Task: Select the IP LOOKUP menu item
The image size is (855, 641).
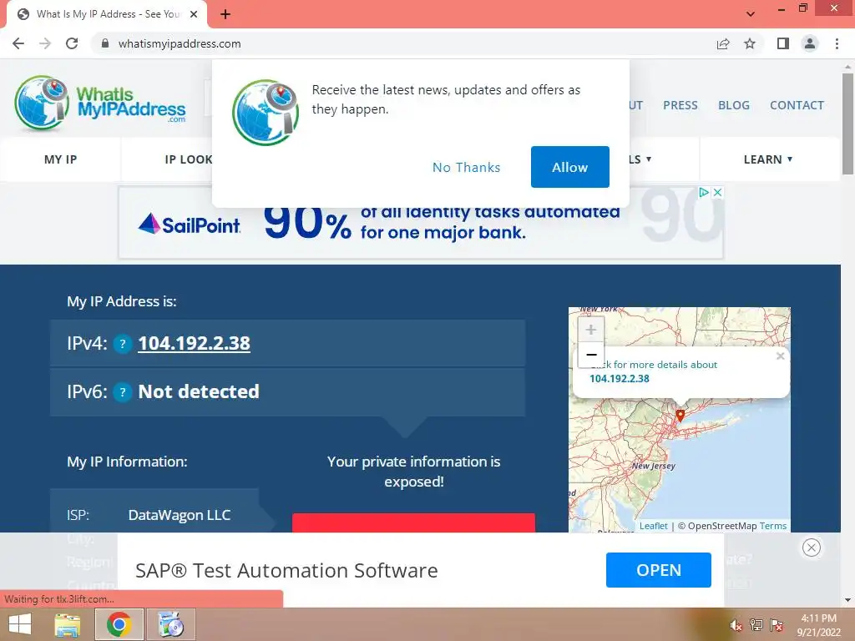Action: (x=189, y=159)
